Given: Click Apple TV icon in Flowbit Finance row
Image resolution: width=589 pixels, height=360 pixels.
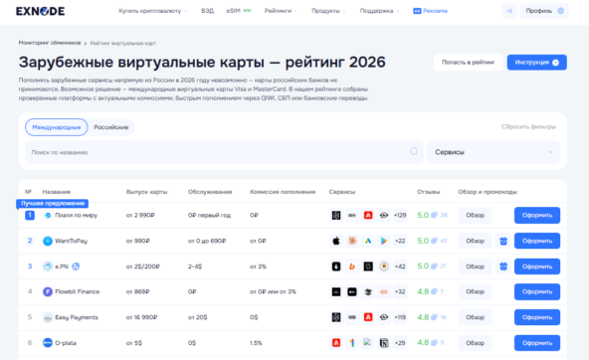Looking at the screenshot, I should point(352,291).
